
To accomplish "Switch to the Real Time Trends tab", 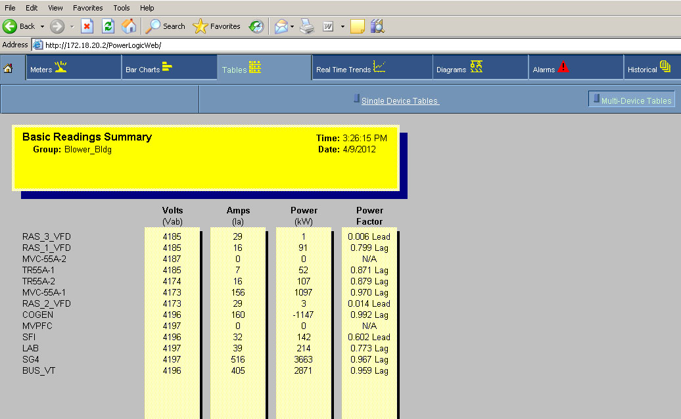I will 372,68.
